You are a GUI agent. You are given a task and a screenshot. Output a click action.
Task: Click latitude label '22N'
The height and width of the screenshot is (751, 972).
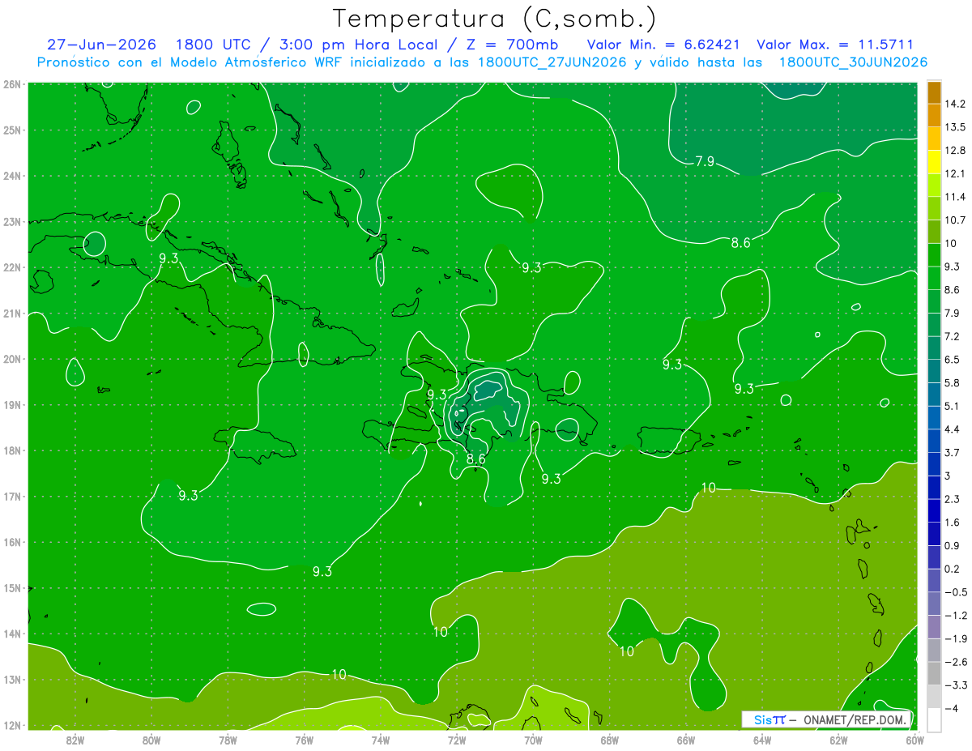(12, 267)
